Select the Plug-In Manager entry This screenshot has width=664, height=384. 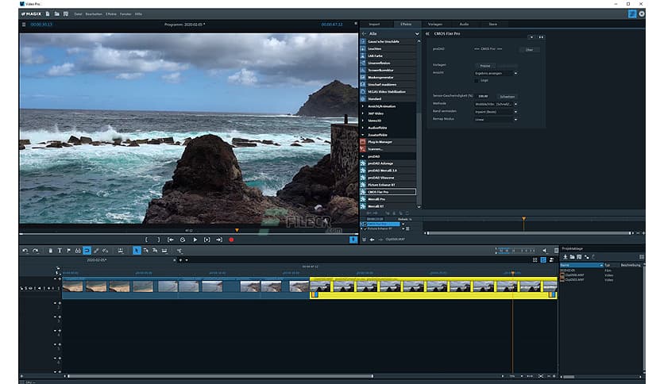click(x=388, y=142)
